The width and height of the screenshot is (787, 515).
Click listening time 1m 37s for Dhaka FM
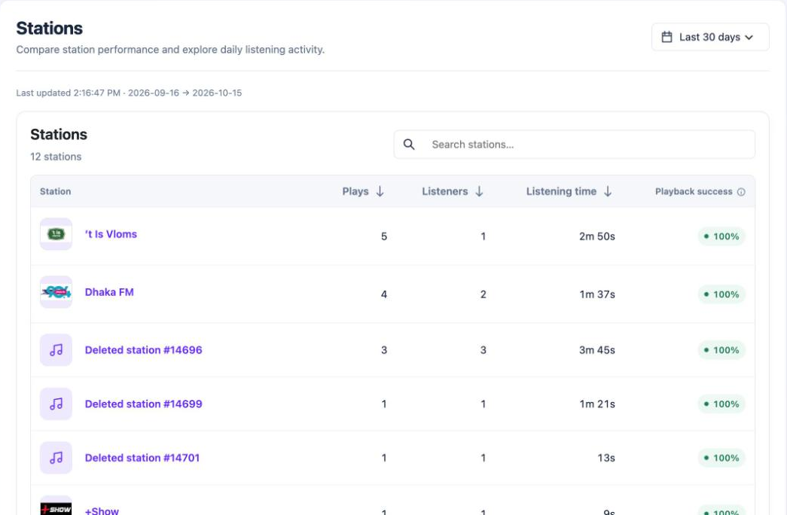pos(597,294)
